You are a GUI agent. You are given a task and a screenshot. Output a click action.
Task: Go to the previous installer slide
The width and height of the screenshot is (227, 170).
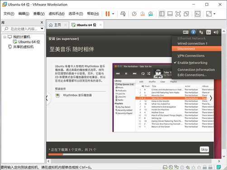[47, 98]
